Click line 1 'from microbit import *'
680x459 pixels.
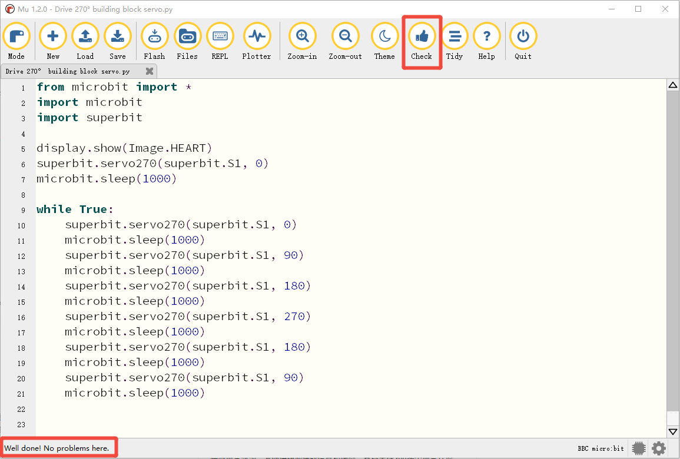click(x=114, y=87)
